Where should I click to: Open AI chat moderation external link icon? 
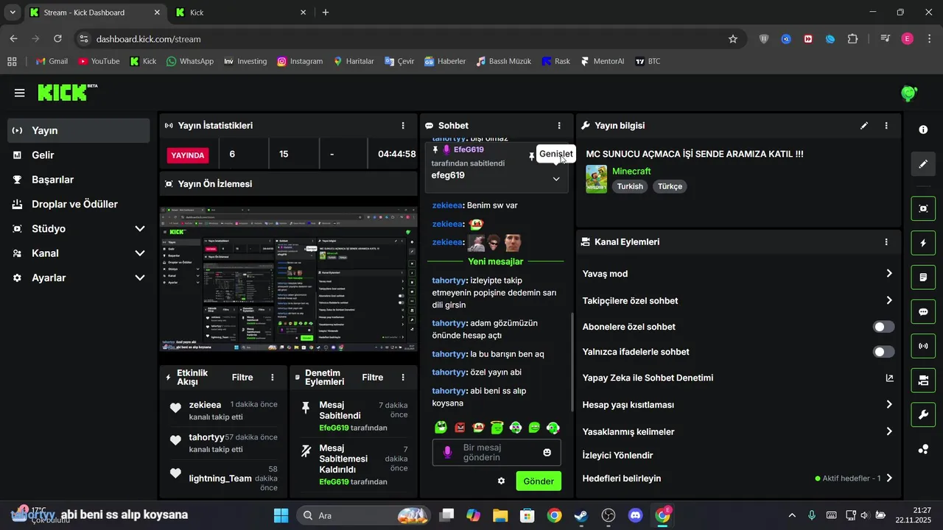coord(889,378)
